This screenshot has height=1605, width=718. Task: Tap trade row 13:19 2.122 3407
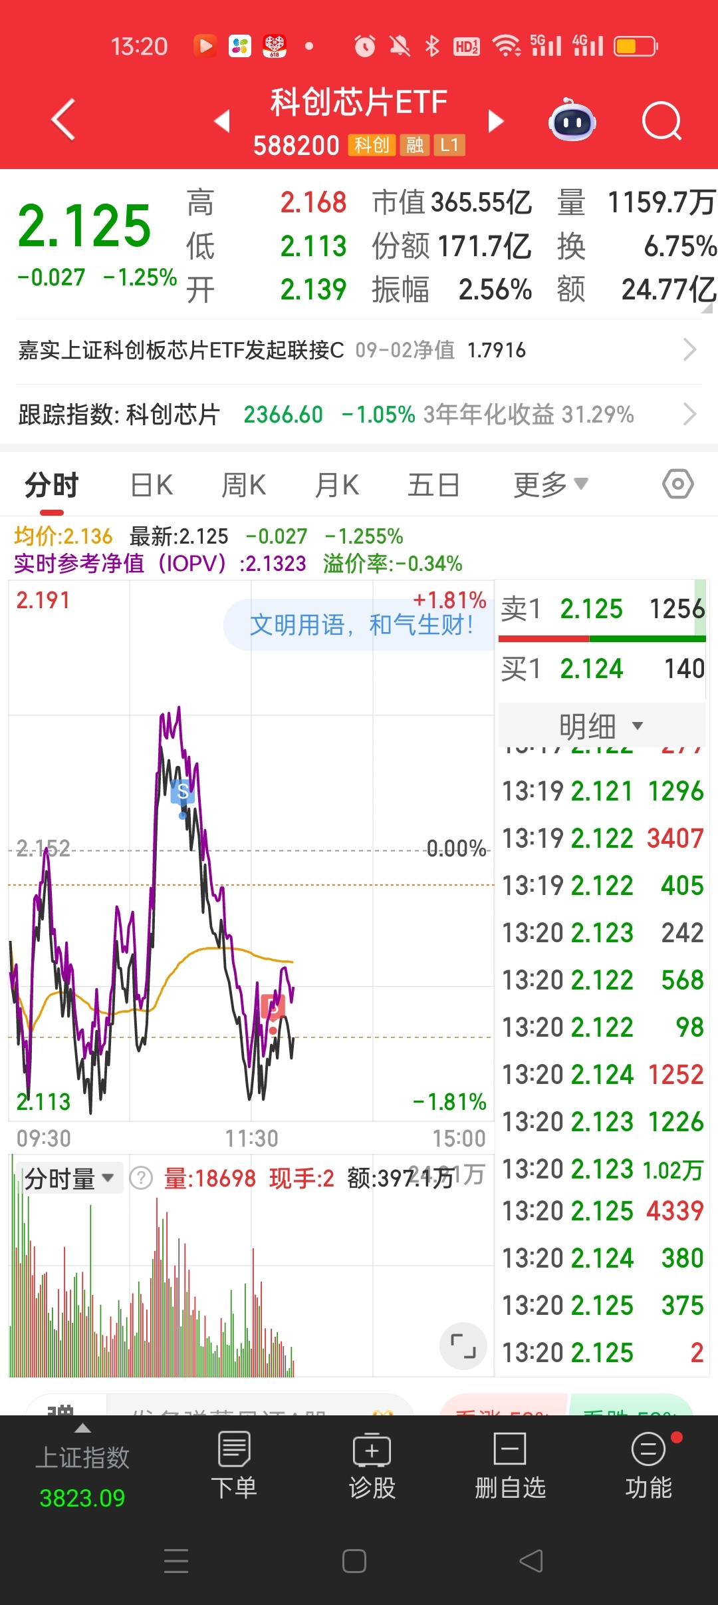click(602, 838)
